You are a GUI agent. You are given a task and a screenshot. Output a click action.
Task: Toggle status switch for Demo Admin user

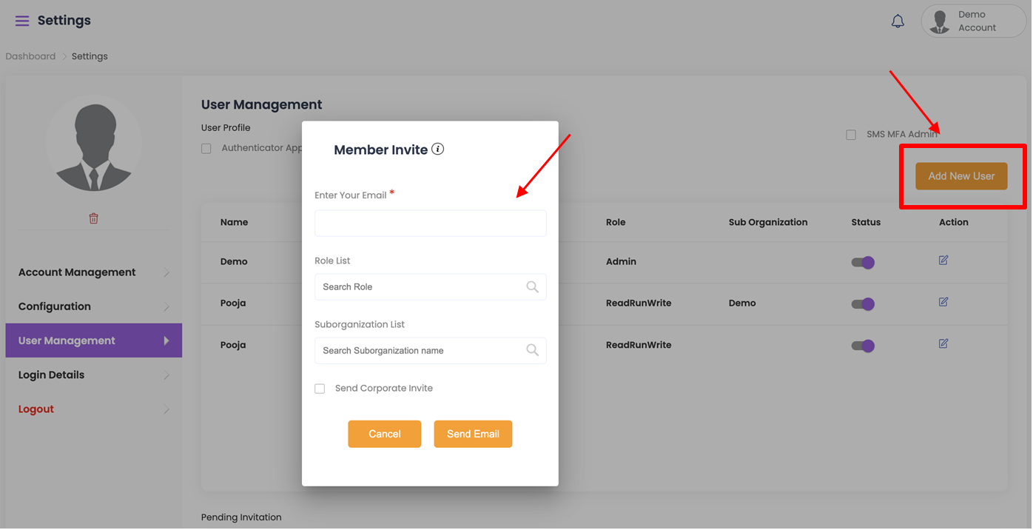pos(863,262)
